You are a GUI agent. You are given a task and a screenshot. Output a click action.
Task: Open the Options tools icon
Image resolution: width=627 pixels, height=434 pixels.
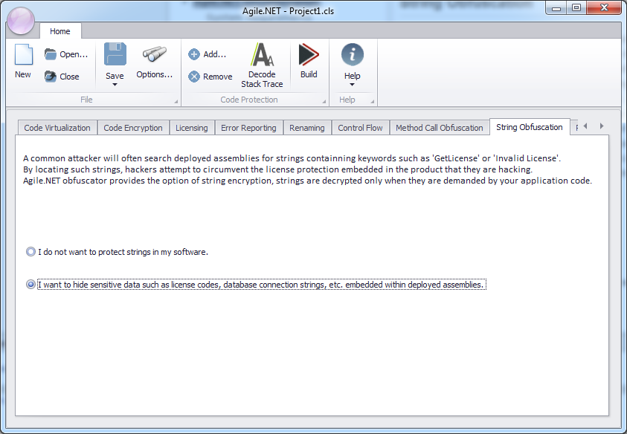(154, 56)
